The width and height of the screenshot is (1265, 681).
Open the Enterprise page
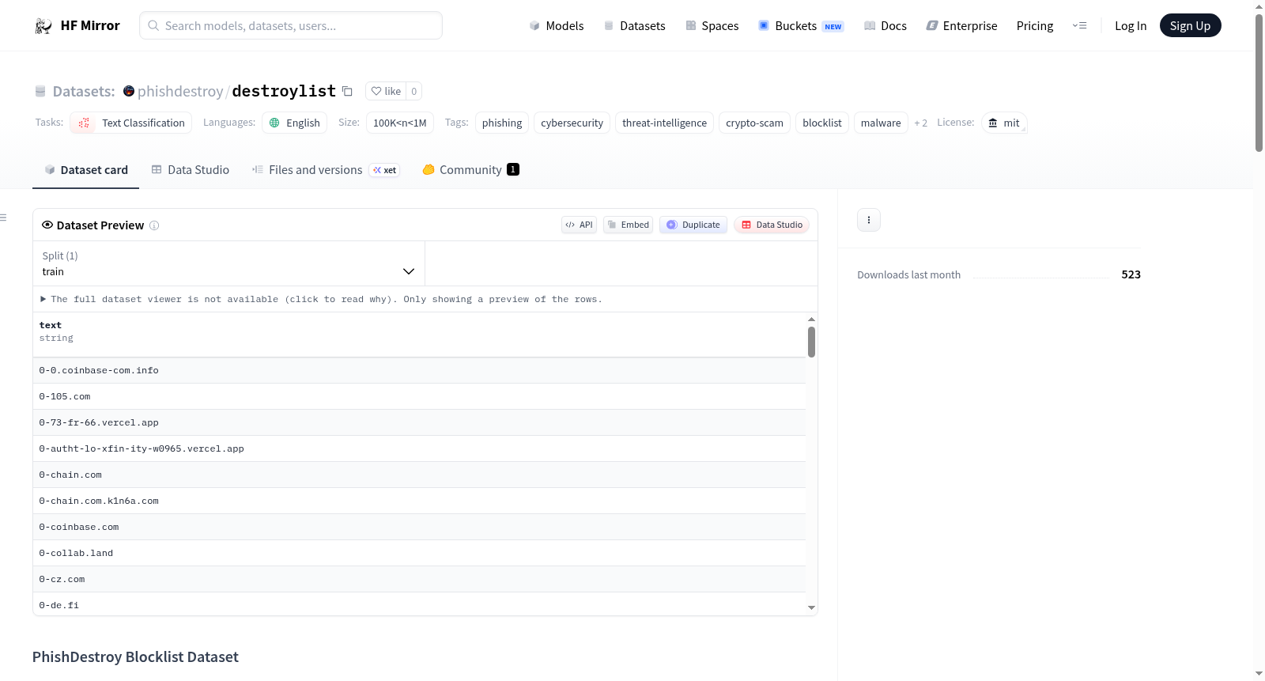(x=961, y=26)
